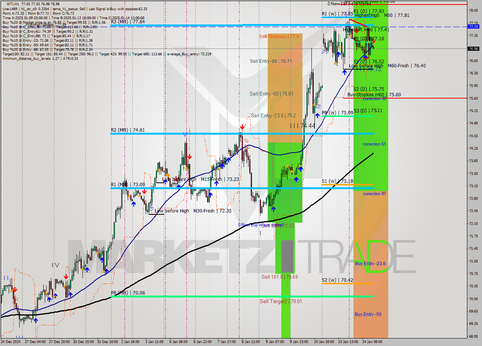Click the 78.05 price axis value
Image resolution: width=482 pixels, height=346 pixels.
point(473,11)
